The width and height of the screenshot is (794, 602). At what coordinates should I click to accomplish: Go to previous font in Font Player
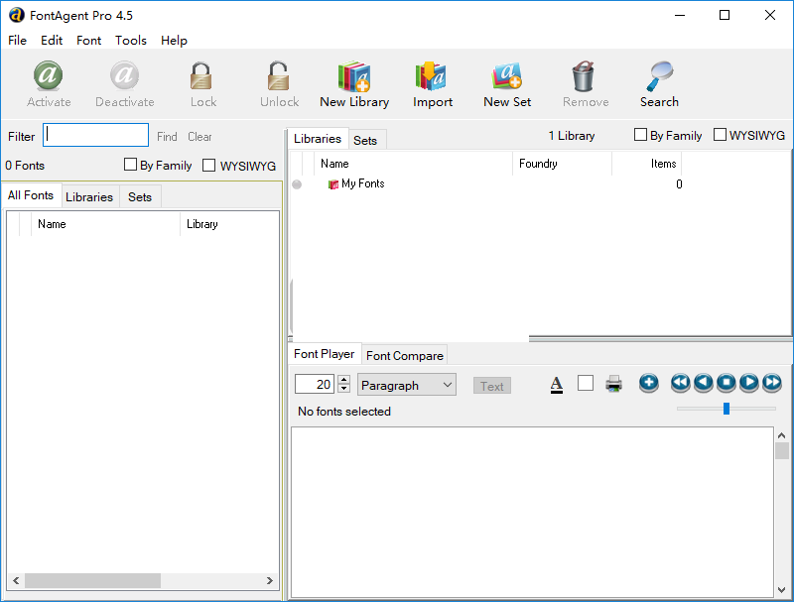point(704,383)
